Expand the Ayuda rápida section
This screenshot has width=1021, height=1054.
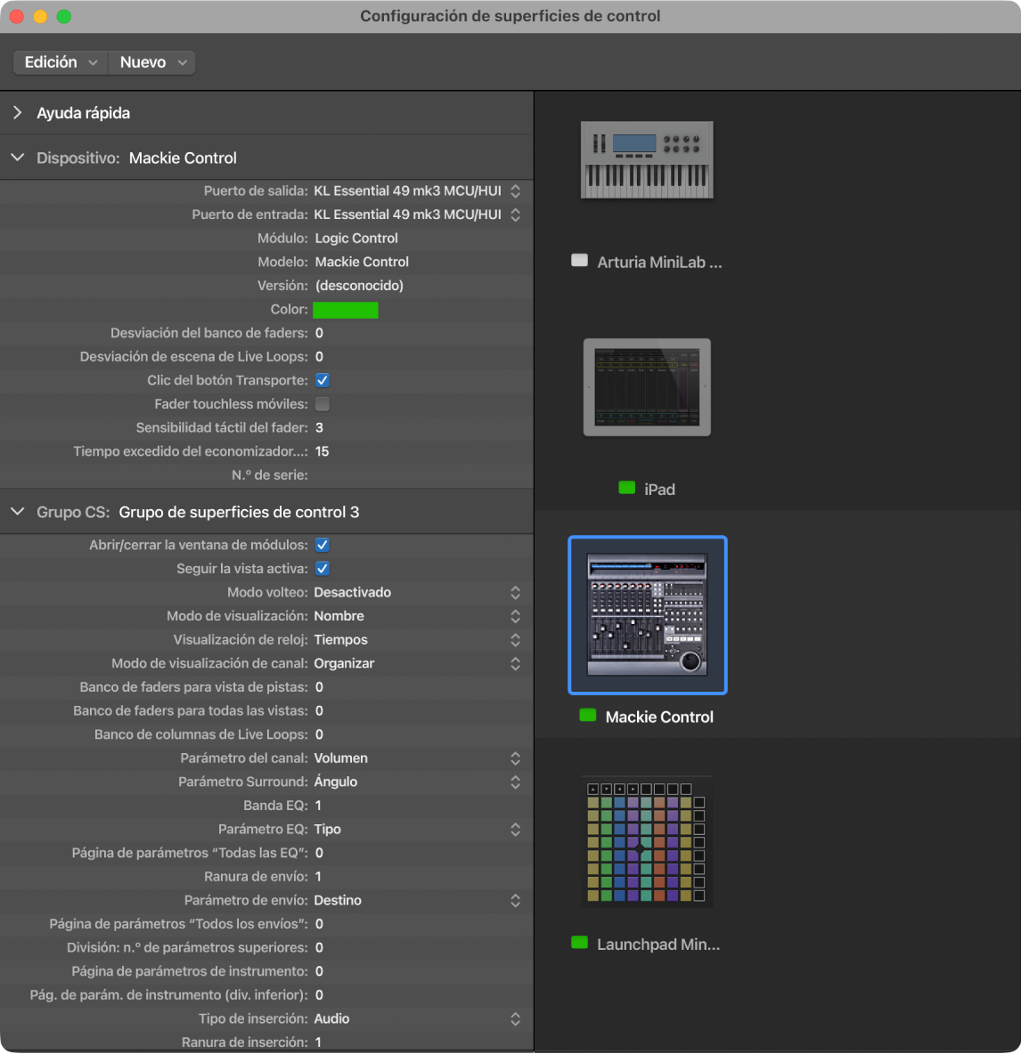pyautogui.click(x=18, y=113)
